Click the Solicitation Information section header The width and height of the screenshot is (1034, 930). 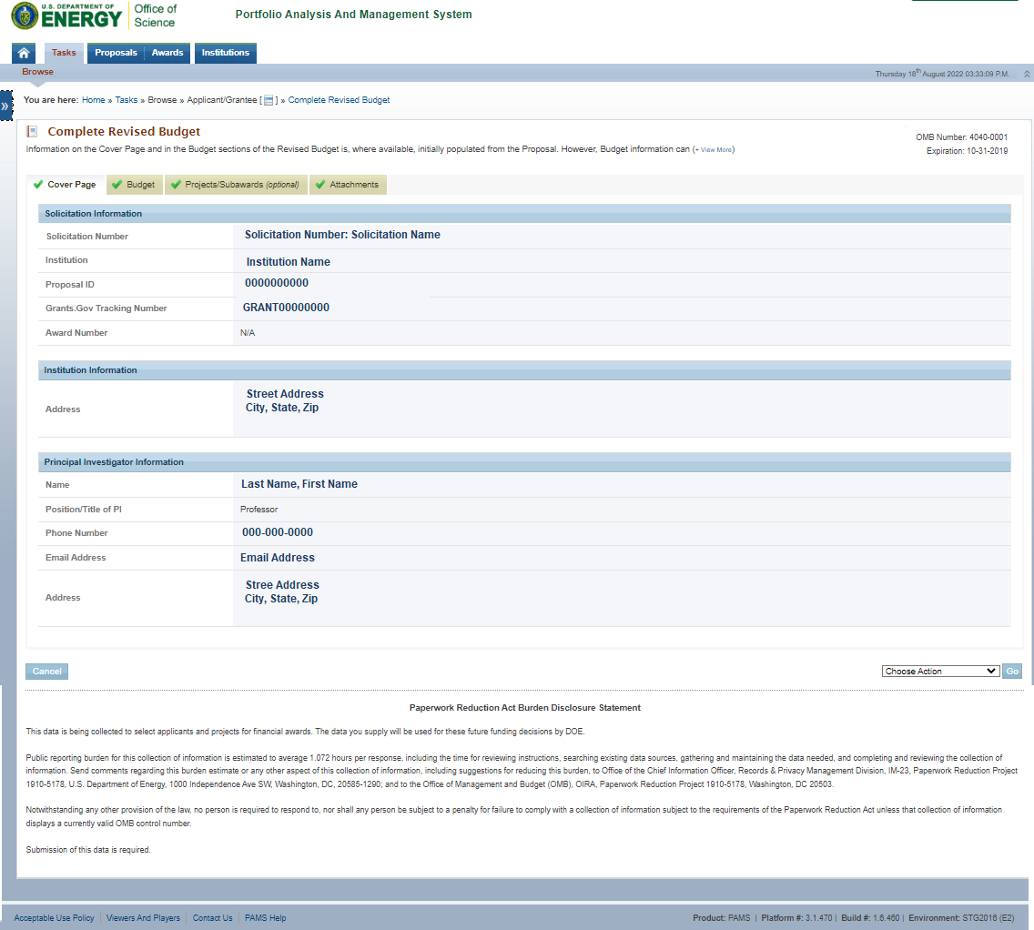pos(524,214)
